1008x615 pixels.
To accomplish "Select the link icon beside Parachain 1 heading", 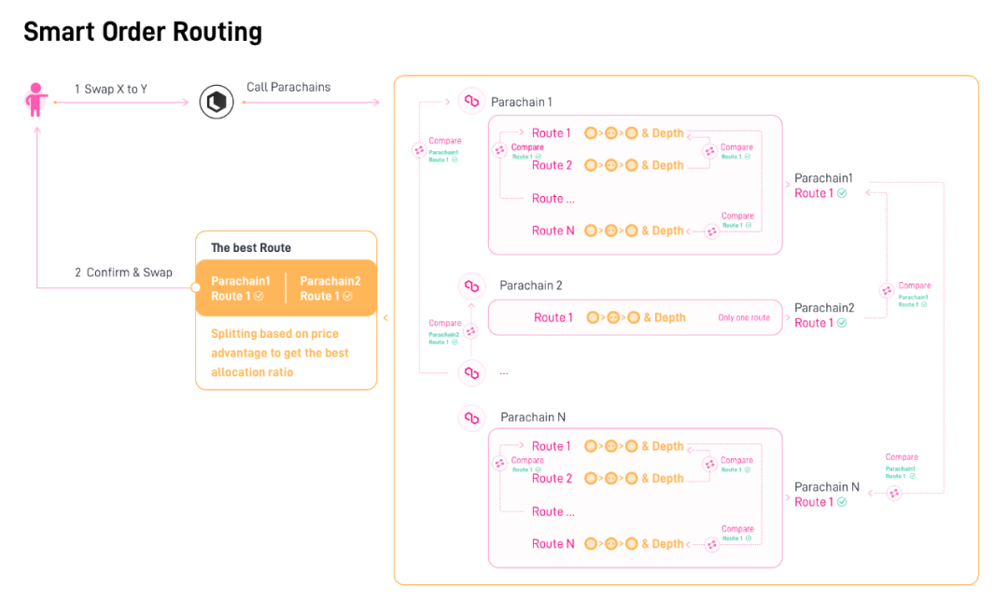I will [471, 102].
